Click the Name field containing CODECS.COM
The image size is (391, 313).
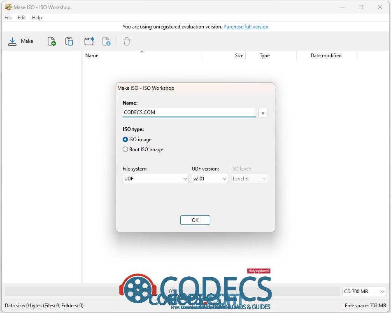(189, 112)
